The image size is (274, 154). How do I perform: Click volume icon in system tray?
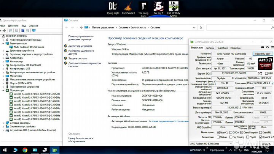pos(235,150)
